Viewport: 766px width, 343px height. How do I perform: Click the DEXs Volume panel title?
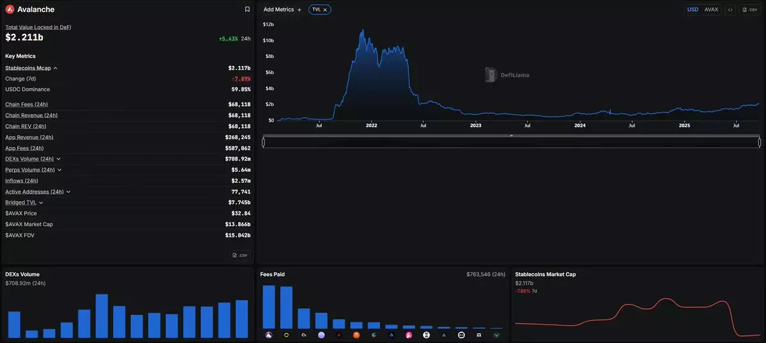pyautogui.click(x=22, y=275)
